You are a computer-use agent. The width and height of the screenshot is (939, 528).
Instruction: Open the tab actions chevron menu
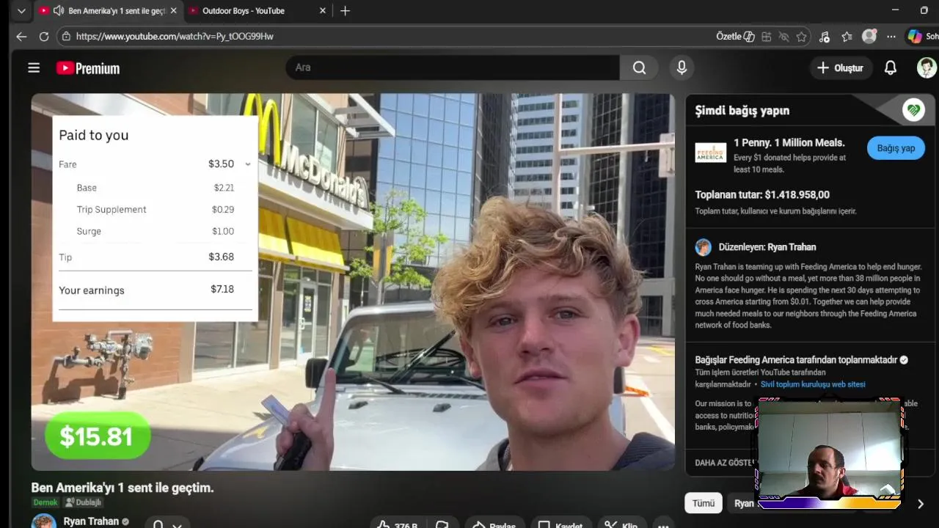[21, 11]
